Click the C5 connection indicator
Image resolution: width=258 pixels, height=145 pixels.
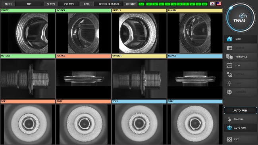173,4
